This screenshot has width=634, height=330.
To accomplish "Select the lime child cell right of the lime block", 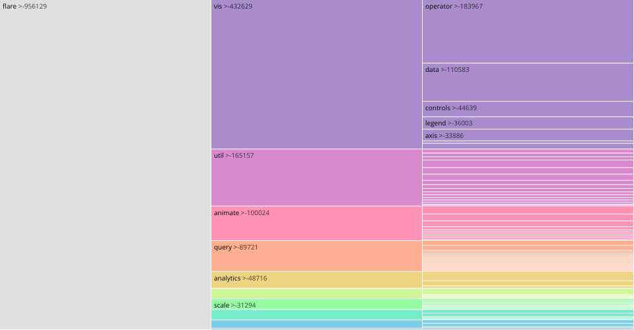I will (x=528, y=291).
